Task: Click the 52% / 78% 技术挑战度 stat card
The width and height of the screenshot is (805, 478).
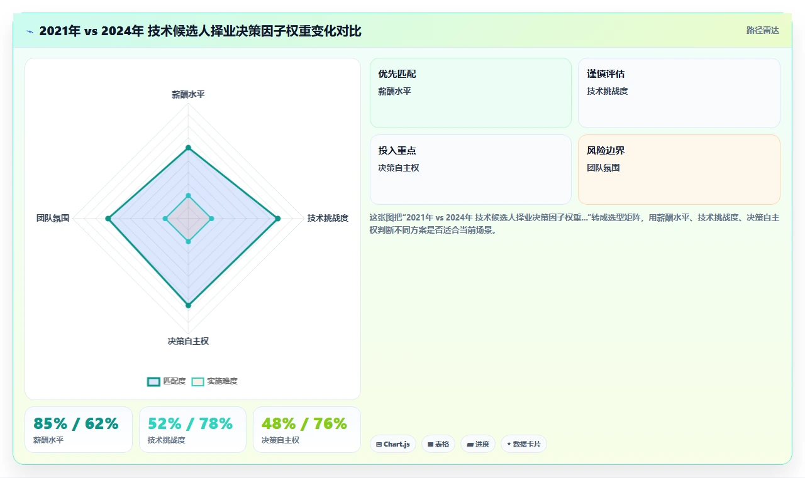Action: [x=192, y=430]
